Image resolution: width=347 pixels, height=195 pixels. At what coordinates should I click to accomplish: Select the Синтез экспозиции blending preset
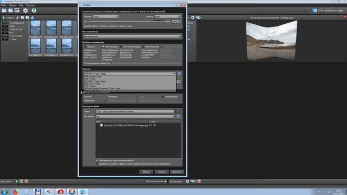coord(121,47)
